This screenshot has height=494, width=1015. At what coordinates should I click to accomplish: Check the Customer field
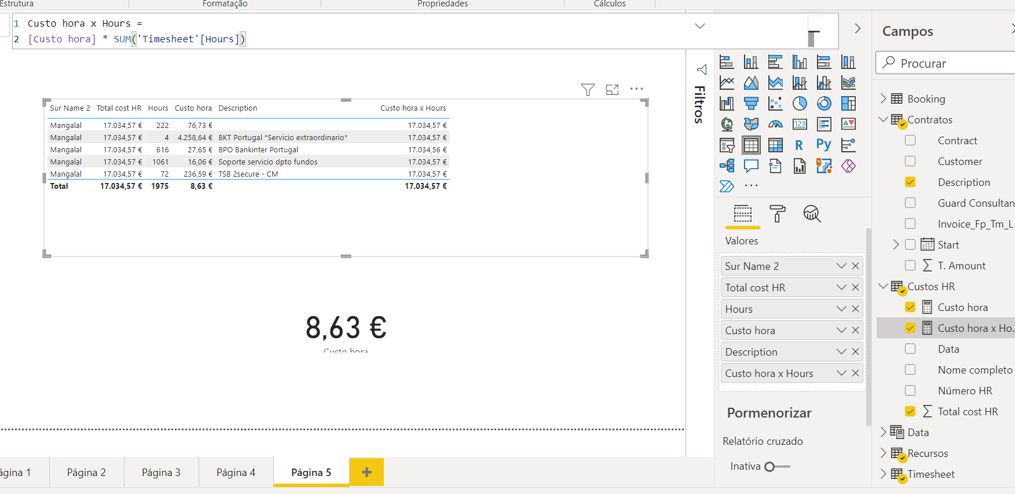pos(910,162)
